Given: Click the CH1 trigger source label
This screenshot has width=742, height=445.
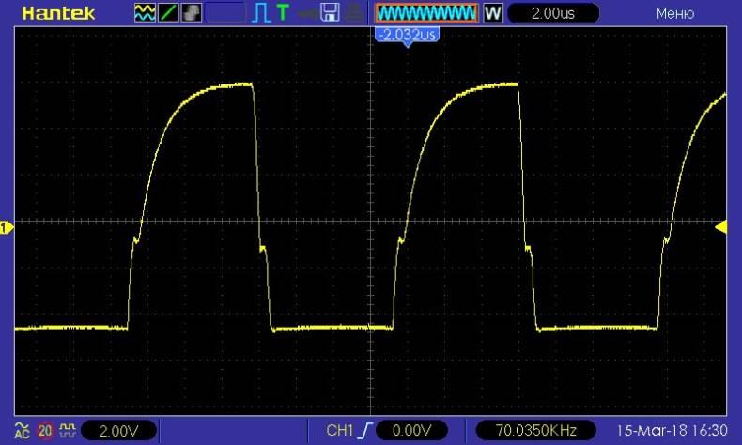Looking at the screenshot, I should coord(339,430).
